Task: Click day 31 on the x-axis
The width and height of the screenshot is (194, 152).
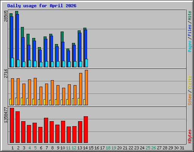Action: (182, 148)
